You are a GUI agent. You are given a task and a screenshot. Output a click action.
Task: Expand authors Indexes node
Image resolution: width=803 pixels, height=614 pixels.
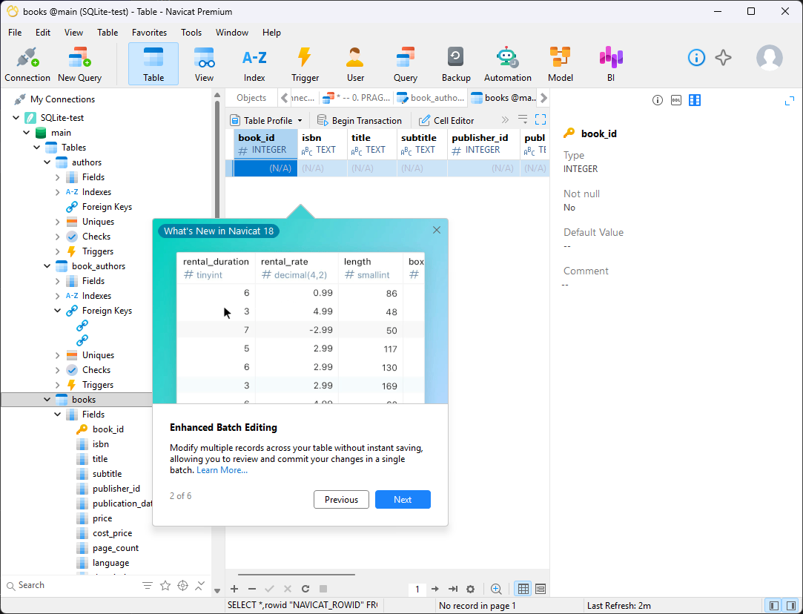point(57,192)
